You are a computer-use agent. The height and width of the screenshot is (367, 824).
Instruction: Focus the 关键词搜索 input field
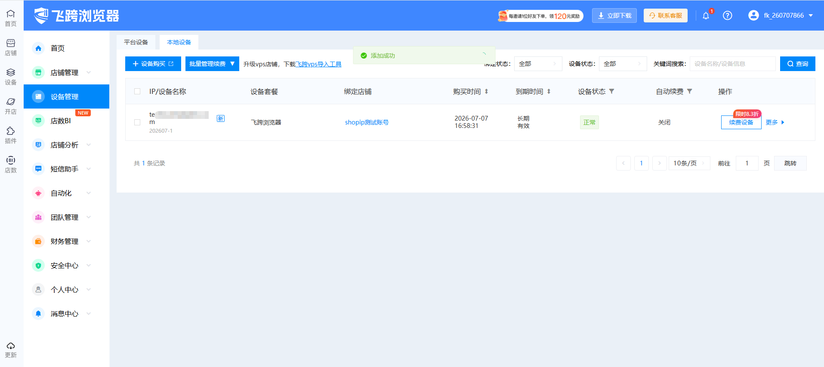click(x=732, y=64)
